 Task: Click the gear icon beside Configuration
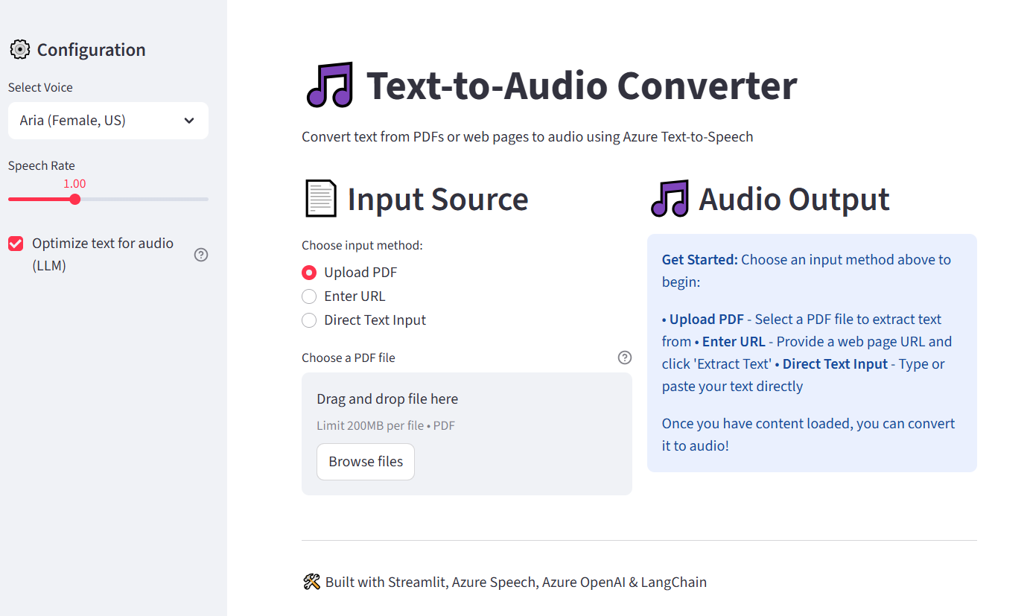[19, 49]
